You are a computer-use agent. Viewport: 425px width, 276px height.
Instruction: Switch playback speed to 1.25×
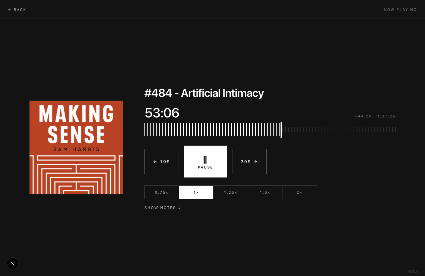tap(231, 192)
